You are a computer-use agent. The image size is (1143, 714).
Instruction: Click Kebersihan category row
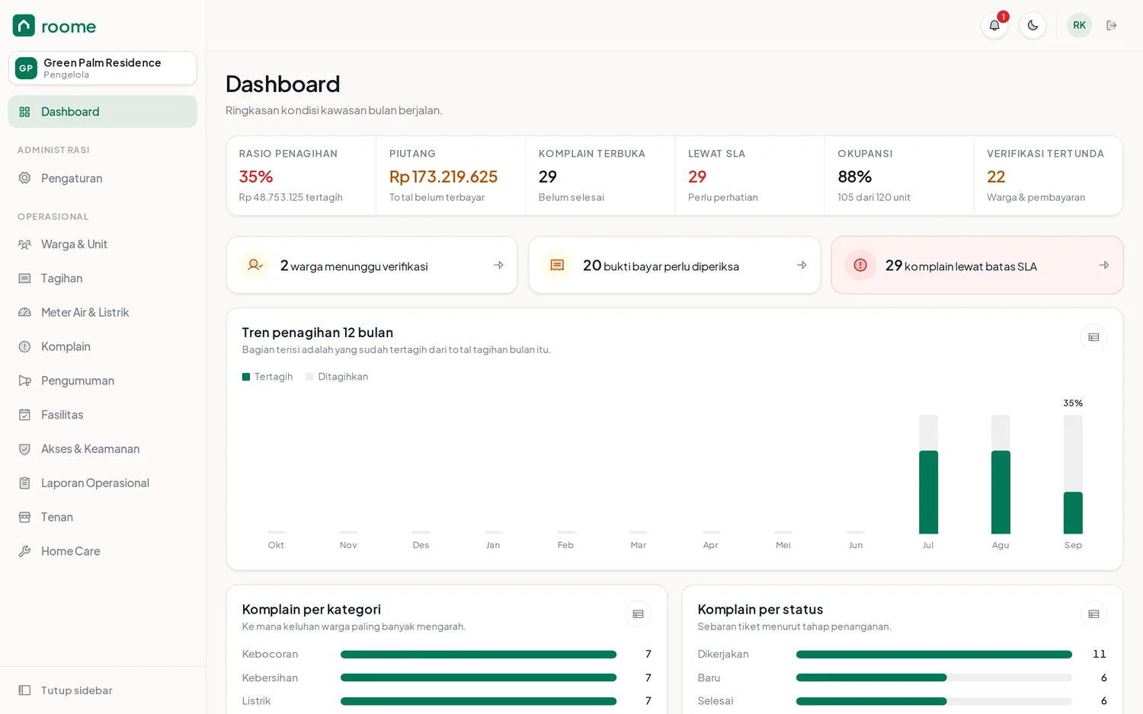coord(447,677)
